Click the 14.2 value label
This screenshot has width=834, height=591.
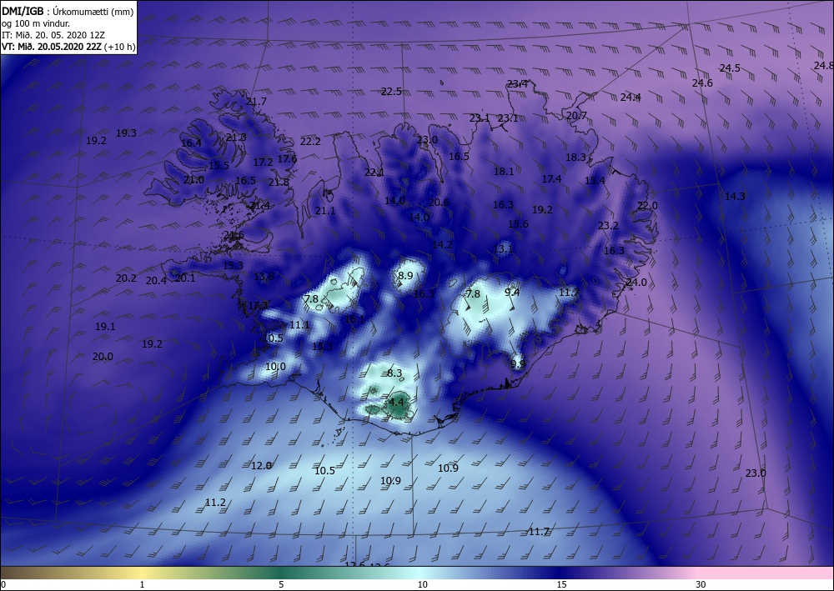442,244
